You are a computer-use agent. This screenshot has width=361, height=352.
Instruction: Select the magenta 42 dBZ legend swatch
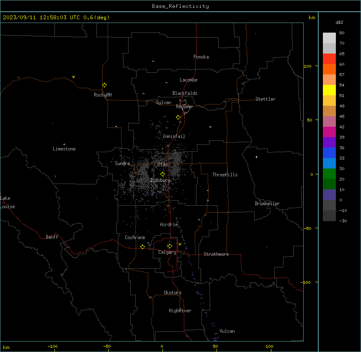[329, 132]
